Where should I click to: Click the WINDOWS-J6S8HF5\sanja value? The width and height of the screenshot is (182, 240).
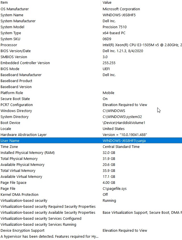pos(124,141)
